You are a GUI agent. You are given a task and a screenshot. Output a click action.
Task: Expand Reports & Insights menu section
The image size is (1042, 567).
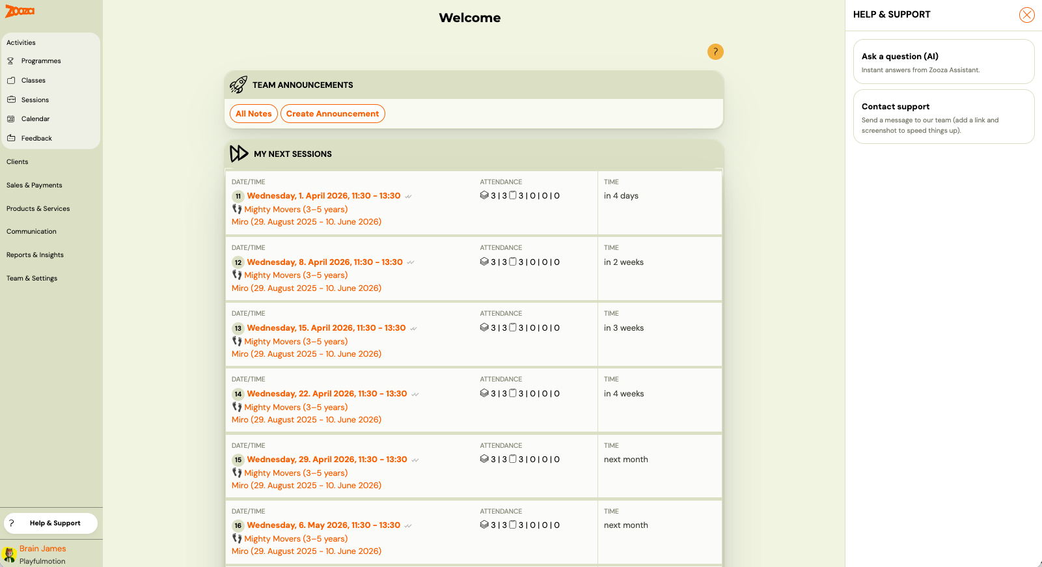pyautogui.click(x=35, y=255)
